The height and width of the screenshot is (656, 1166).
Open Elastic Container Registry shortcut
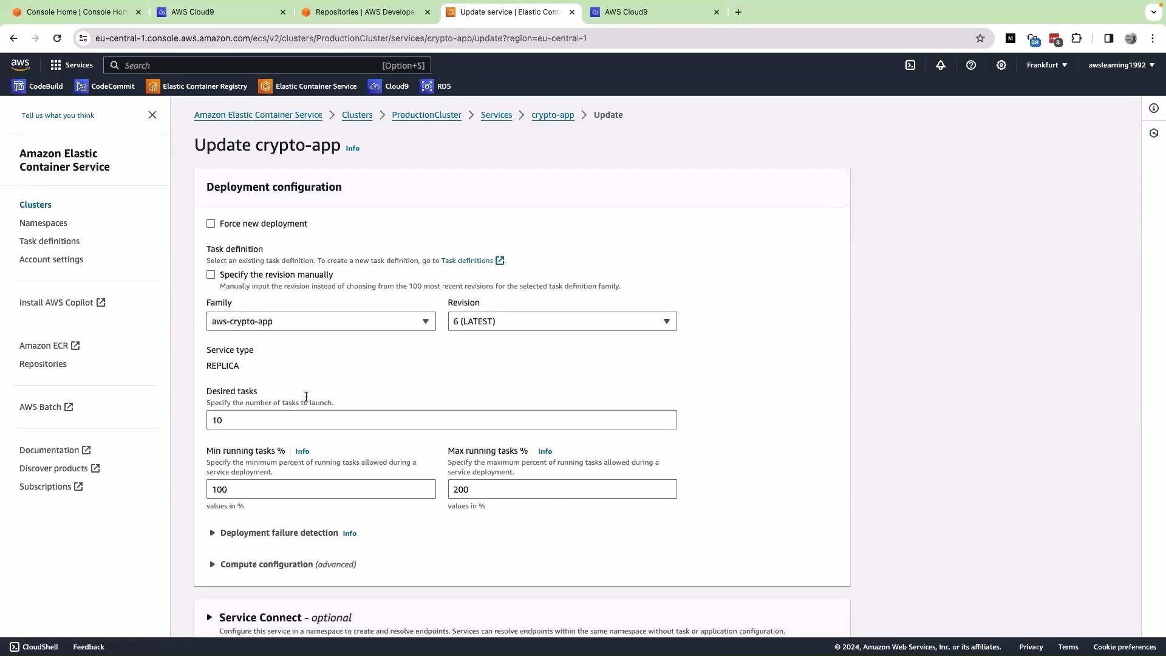pos(197,86)
